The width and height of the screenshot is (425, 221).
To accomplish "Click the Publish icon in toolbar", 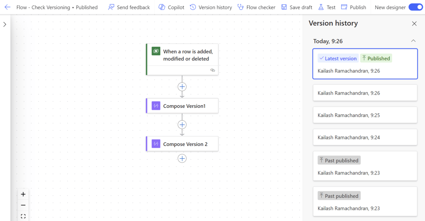I will click(x=344, y=7).
